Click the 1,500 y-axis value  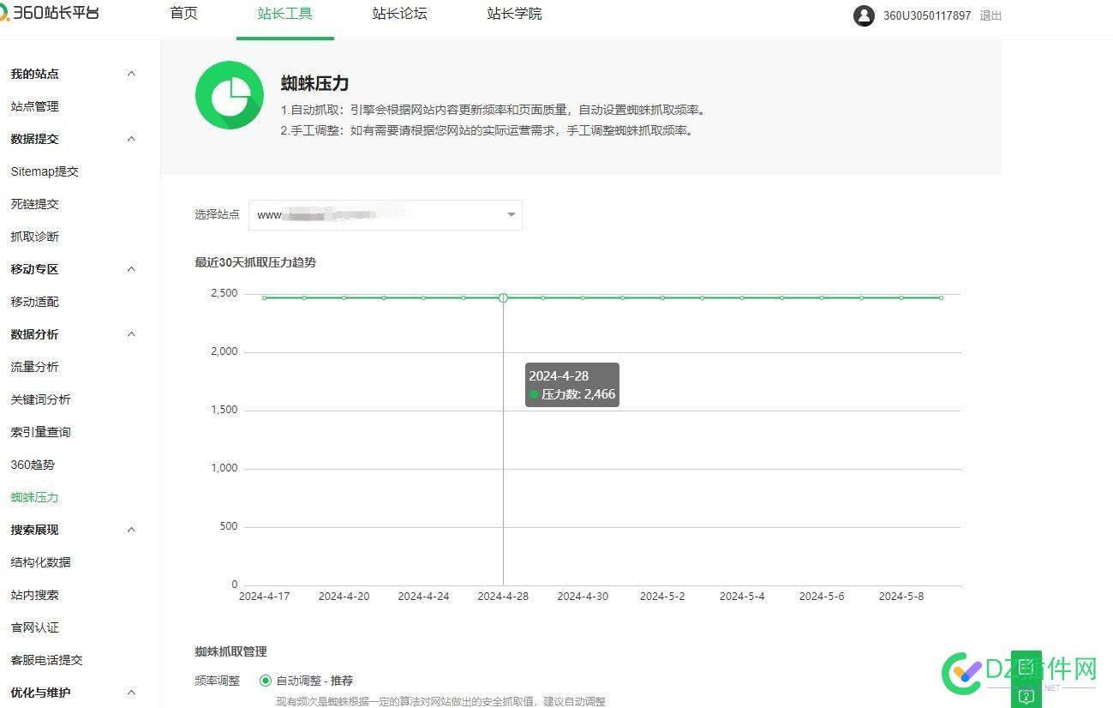pyautogui.click(x=224, y=410)
